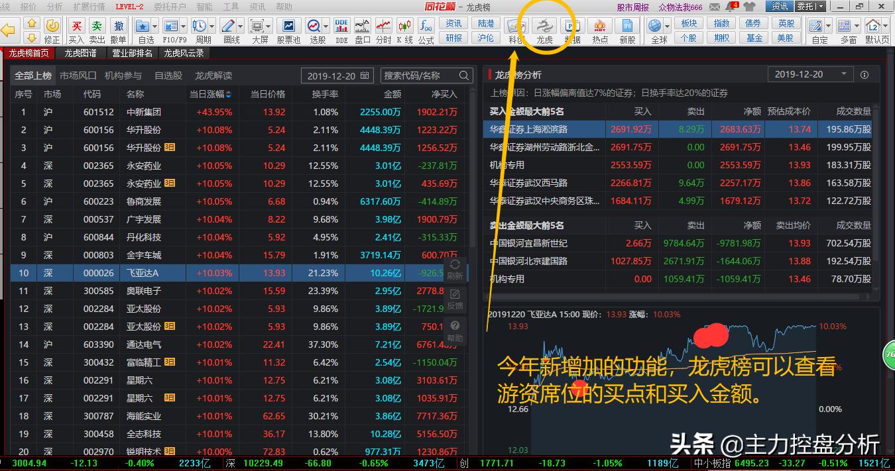Expand the 自选 dropdown arrow
The width and height of the screenshot is (895, 471).
[154, 26]
